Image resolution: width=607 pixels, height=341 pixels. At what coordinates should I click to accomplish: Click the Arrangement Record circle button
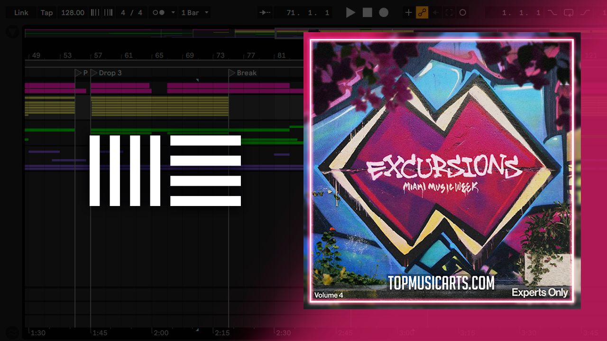coord(384,13)
